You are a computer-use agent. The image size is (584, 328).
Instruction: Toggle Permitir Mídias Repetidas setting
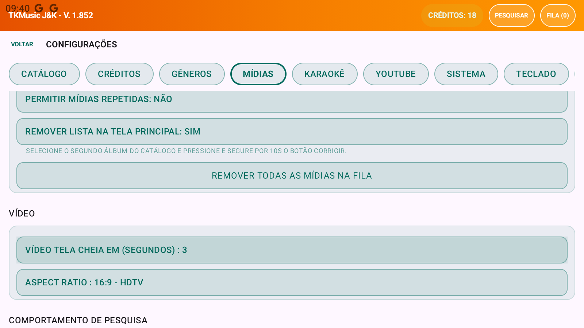(292, 101)
